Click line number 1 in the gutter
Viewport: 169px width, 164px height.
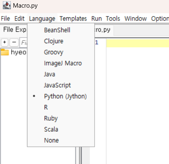(x=97, y=43)
